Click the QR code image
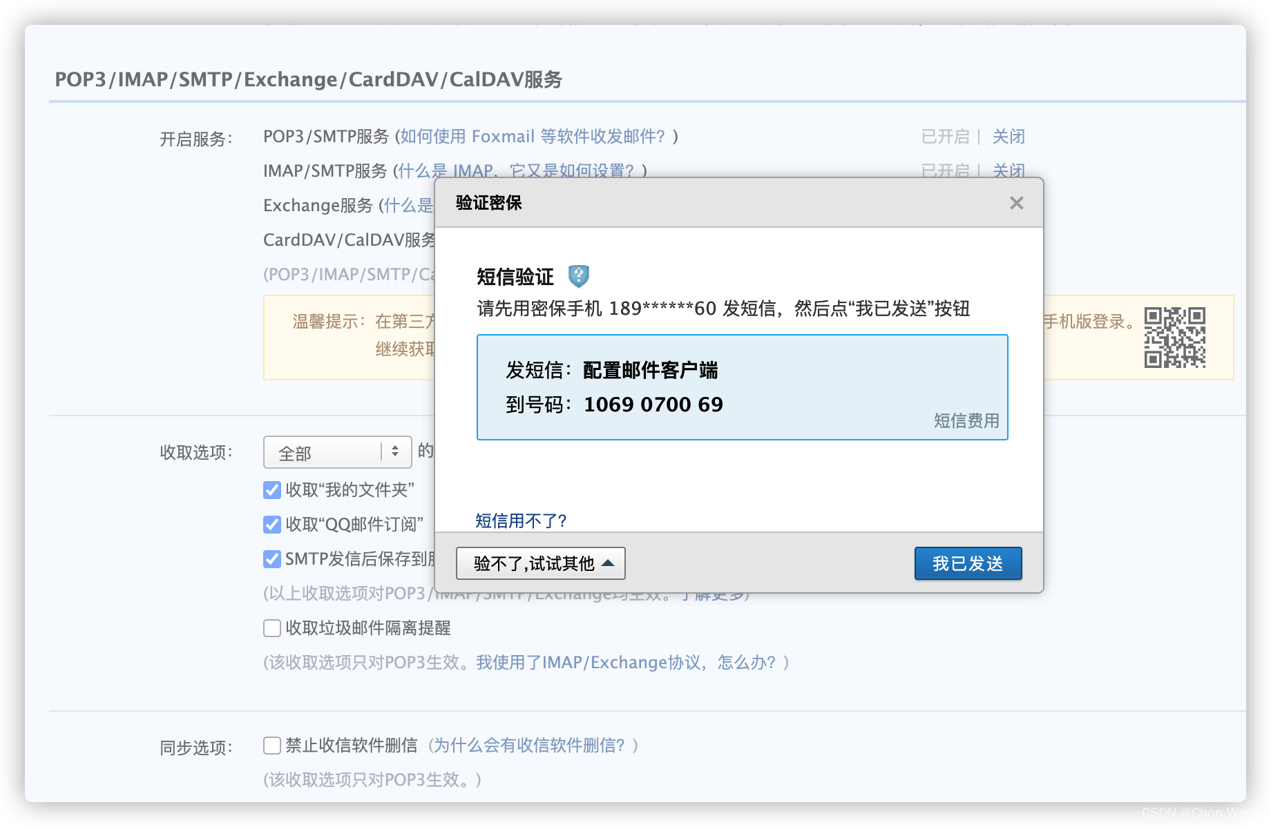The width and height of the screenshot is (1271, 827). point(1174,338)
